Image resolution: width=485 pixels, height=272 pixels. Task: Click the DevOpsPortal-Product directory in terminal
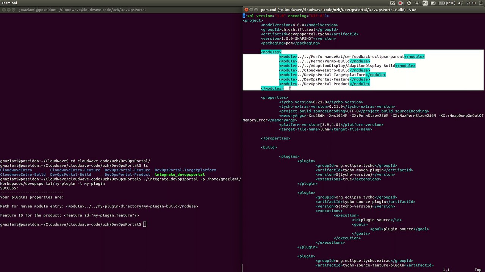coord(127,175)
